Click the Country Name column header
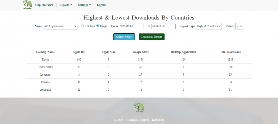 [x=45, y=52]
